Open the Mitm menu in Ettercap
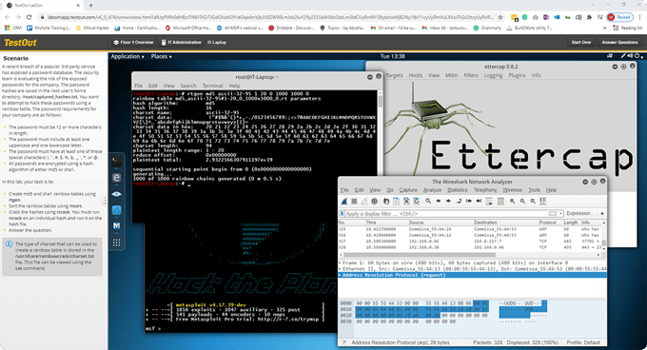Image resolution: width=647 pixels, height=350 pixels. (x=451, y=75)
